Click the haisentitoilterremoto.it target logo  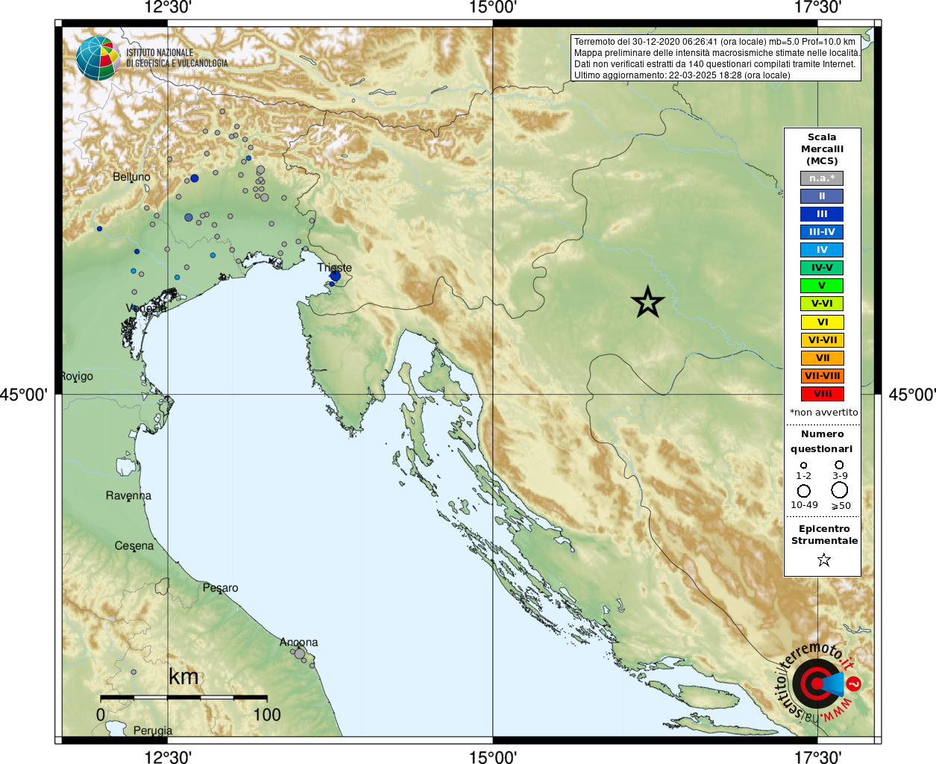click(820, 683)
